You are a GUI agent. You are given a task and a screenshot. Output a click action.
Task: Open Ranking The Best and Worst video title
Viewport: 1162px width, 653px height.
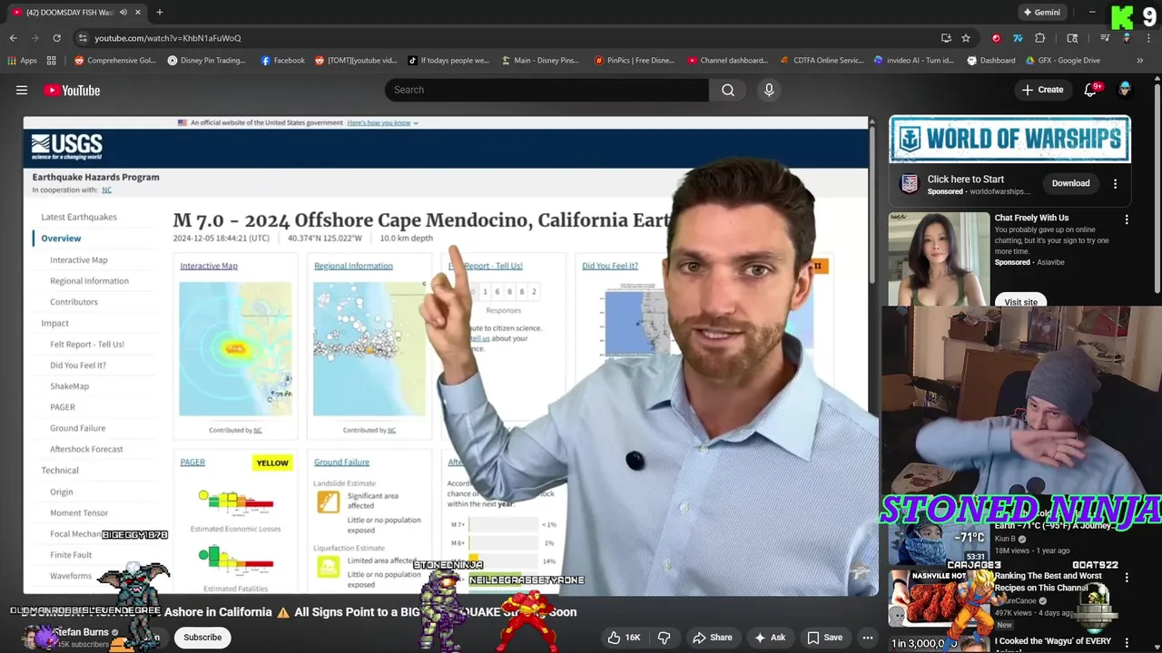pyautogui.click(x=1048, y=581)
